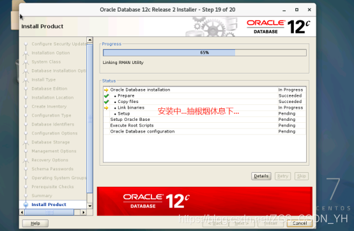Image resolution: width=354 pixels, height=231 pixels.
Task: Select Install Product step
Action: 49,205
